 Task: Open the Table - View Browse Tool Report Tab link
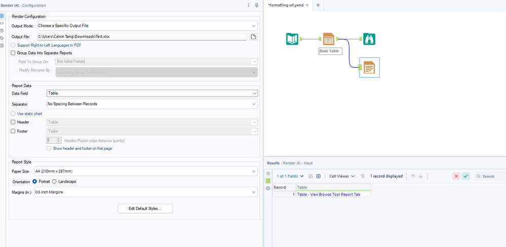[x=329, y=194]
